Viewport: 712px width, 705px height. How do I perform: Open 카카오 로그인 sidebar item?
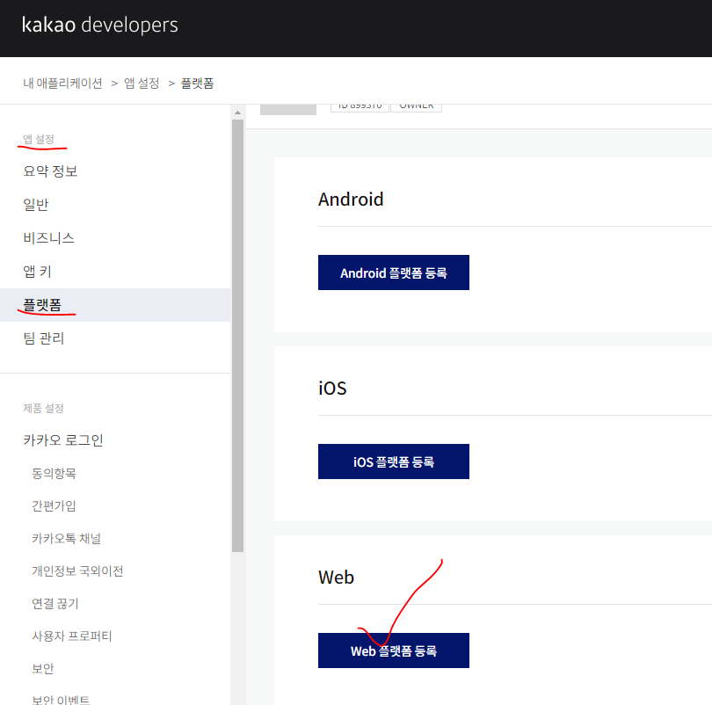click(63, 440)
